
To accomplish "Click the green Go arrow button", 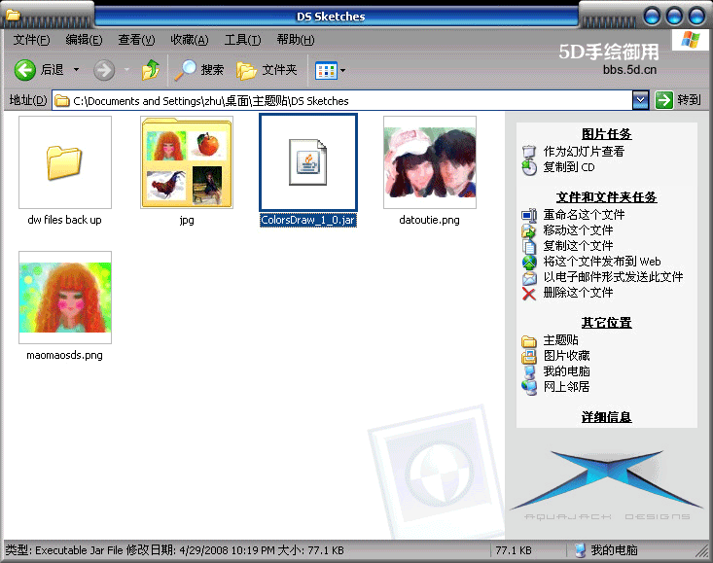I will 664,100.
